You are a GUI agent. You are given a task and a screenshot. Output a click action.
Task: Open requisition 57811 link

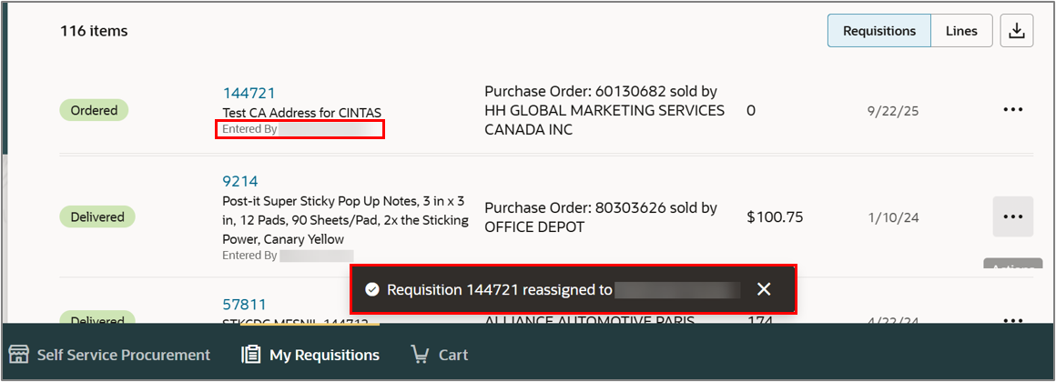245,305
